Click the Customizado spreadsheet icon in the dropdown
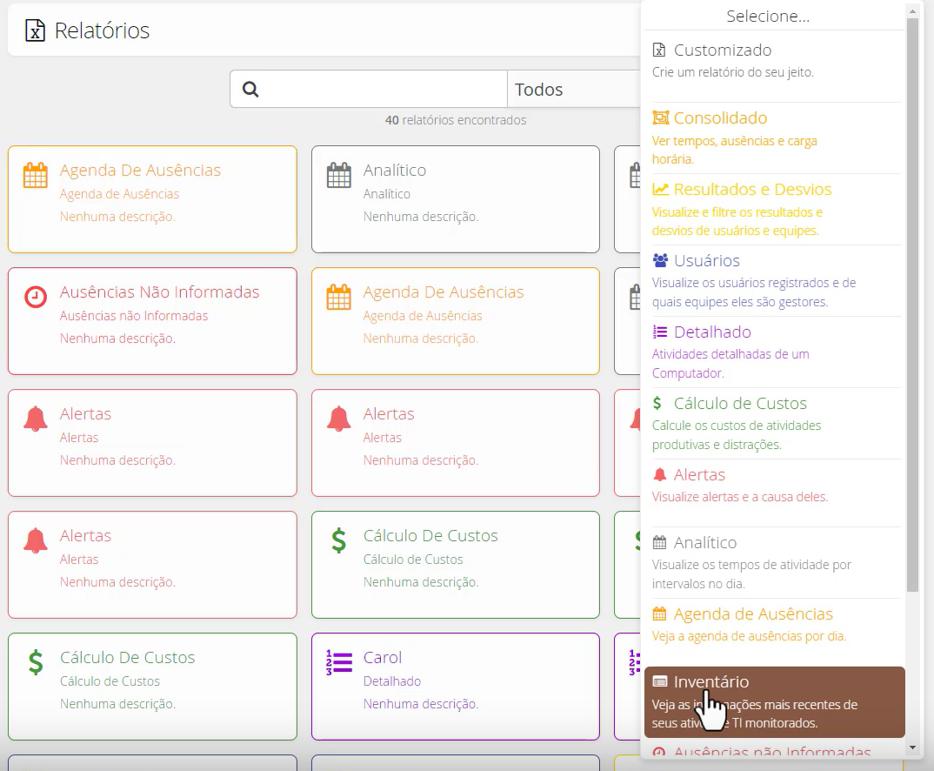The height and width of the screenshot is (771, 934). point(659,50)
